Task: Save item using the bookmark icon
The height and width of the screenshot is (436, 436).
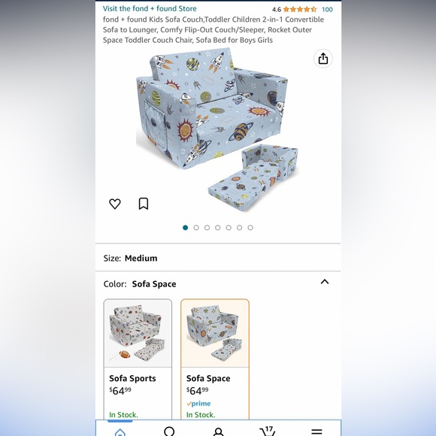Action: [144, 204]
